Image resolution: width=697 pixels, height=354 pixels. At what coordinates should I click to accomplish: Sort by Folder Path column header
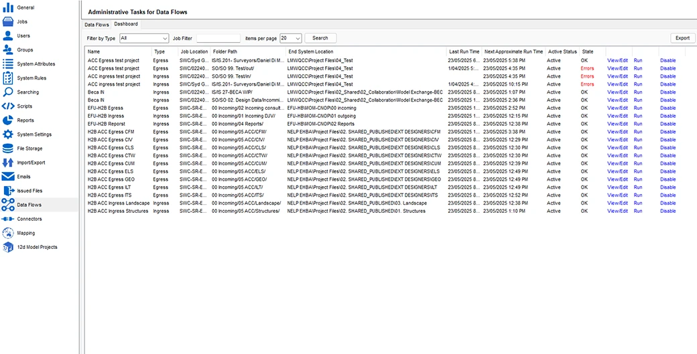pos(247,52)
